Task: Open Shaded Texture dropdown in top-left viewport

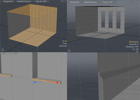Action: 24,1
